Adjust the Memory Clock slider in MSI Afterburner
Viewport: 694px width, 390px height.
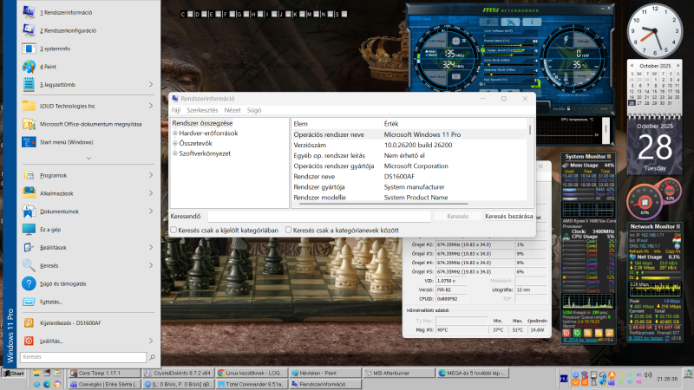click(x=508, y=75)
